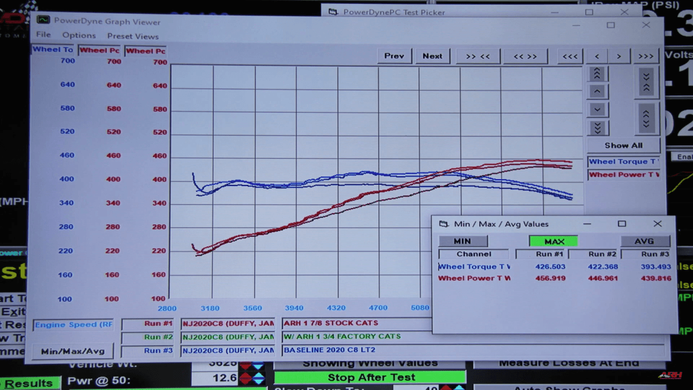Click the Min/Max/Avg button

coord(73,351)
